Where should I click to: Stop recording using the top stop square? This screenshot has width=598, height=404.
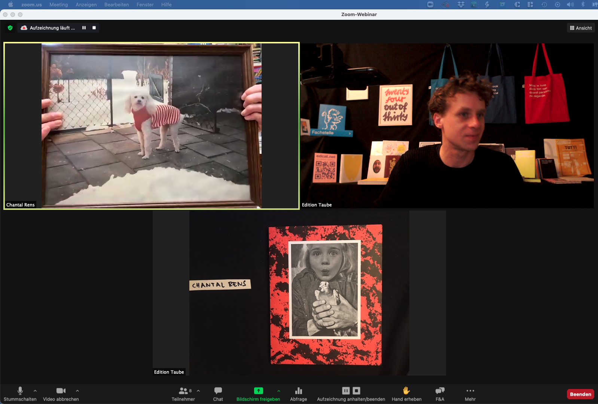tap(94, 28)
